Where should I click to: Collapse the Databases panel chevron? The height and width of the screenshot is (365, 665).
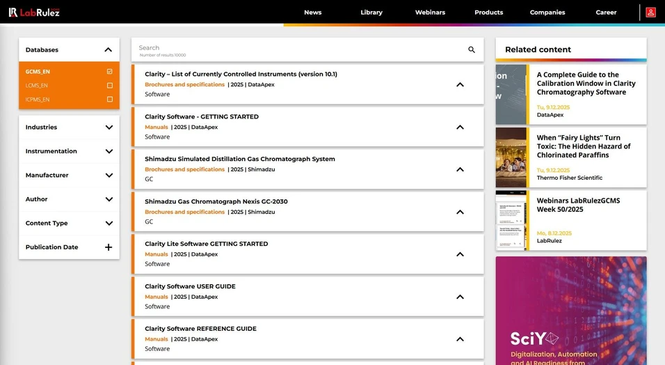click(x=109, y=50)
